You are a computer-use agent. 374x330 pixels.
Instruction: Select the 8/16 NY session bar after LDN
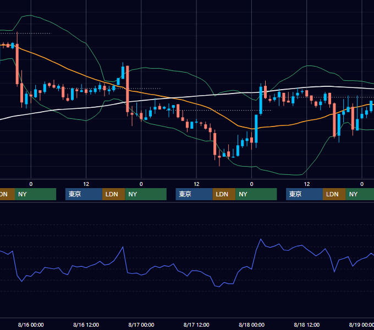146,194
